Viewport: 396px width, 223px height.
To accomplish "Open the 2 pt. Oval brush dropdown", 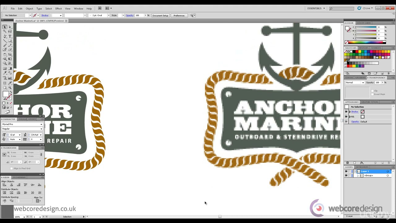I will (x=108, y=15).
